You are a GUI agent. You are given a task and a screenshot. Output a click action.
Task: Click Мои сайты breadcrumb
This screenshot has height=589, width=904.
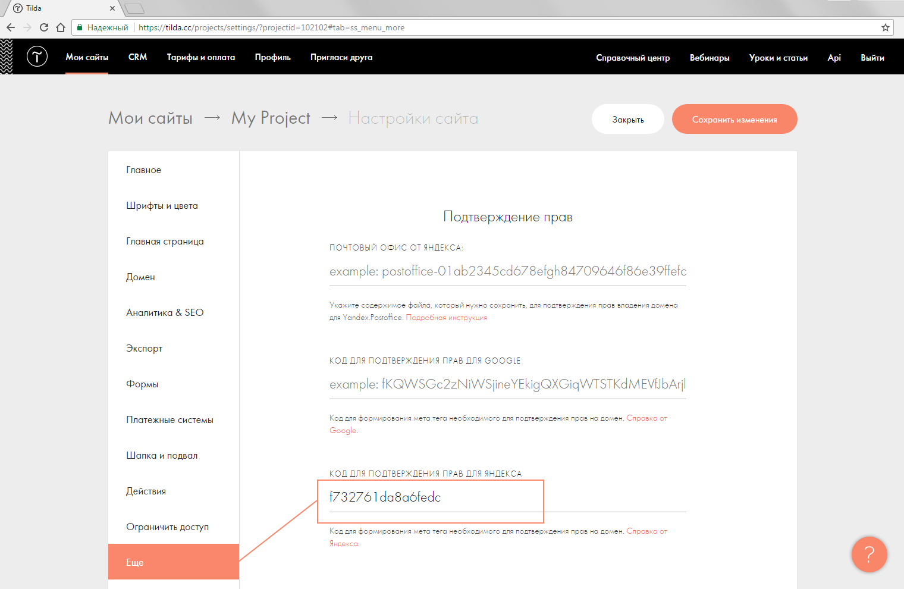150,118
